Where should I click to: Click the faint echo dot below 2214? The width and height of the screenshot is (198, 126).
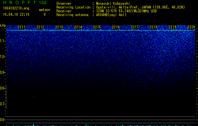tap(86, 97)
